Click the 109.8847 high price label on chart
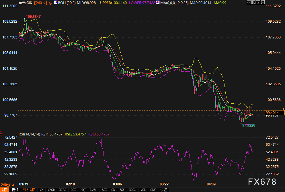 [33, 17]
